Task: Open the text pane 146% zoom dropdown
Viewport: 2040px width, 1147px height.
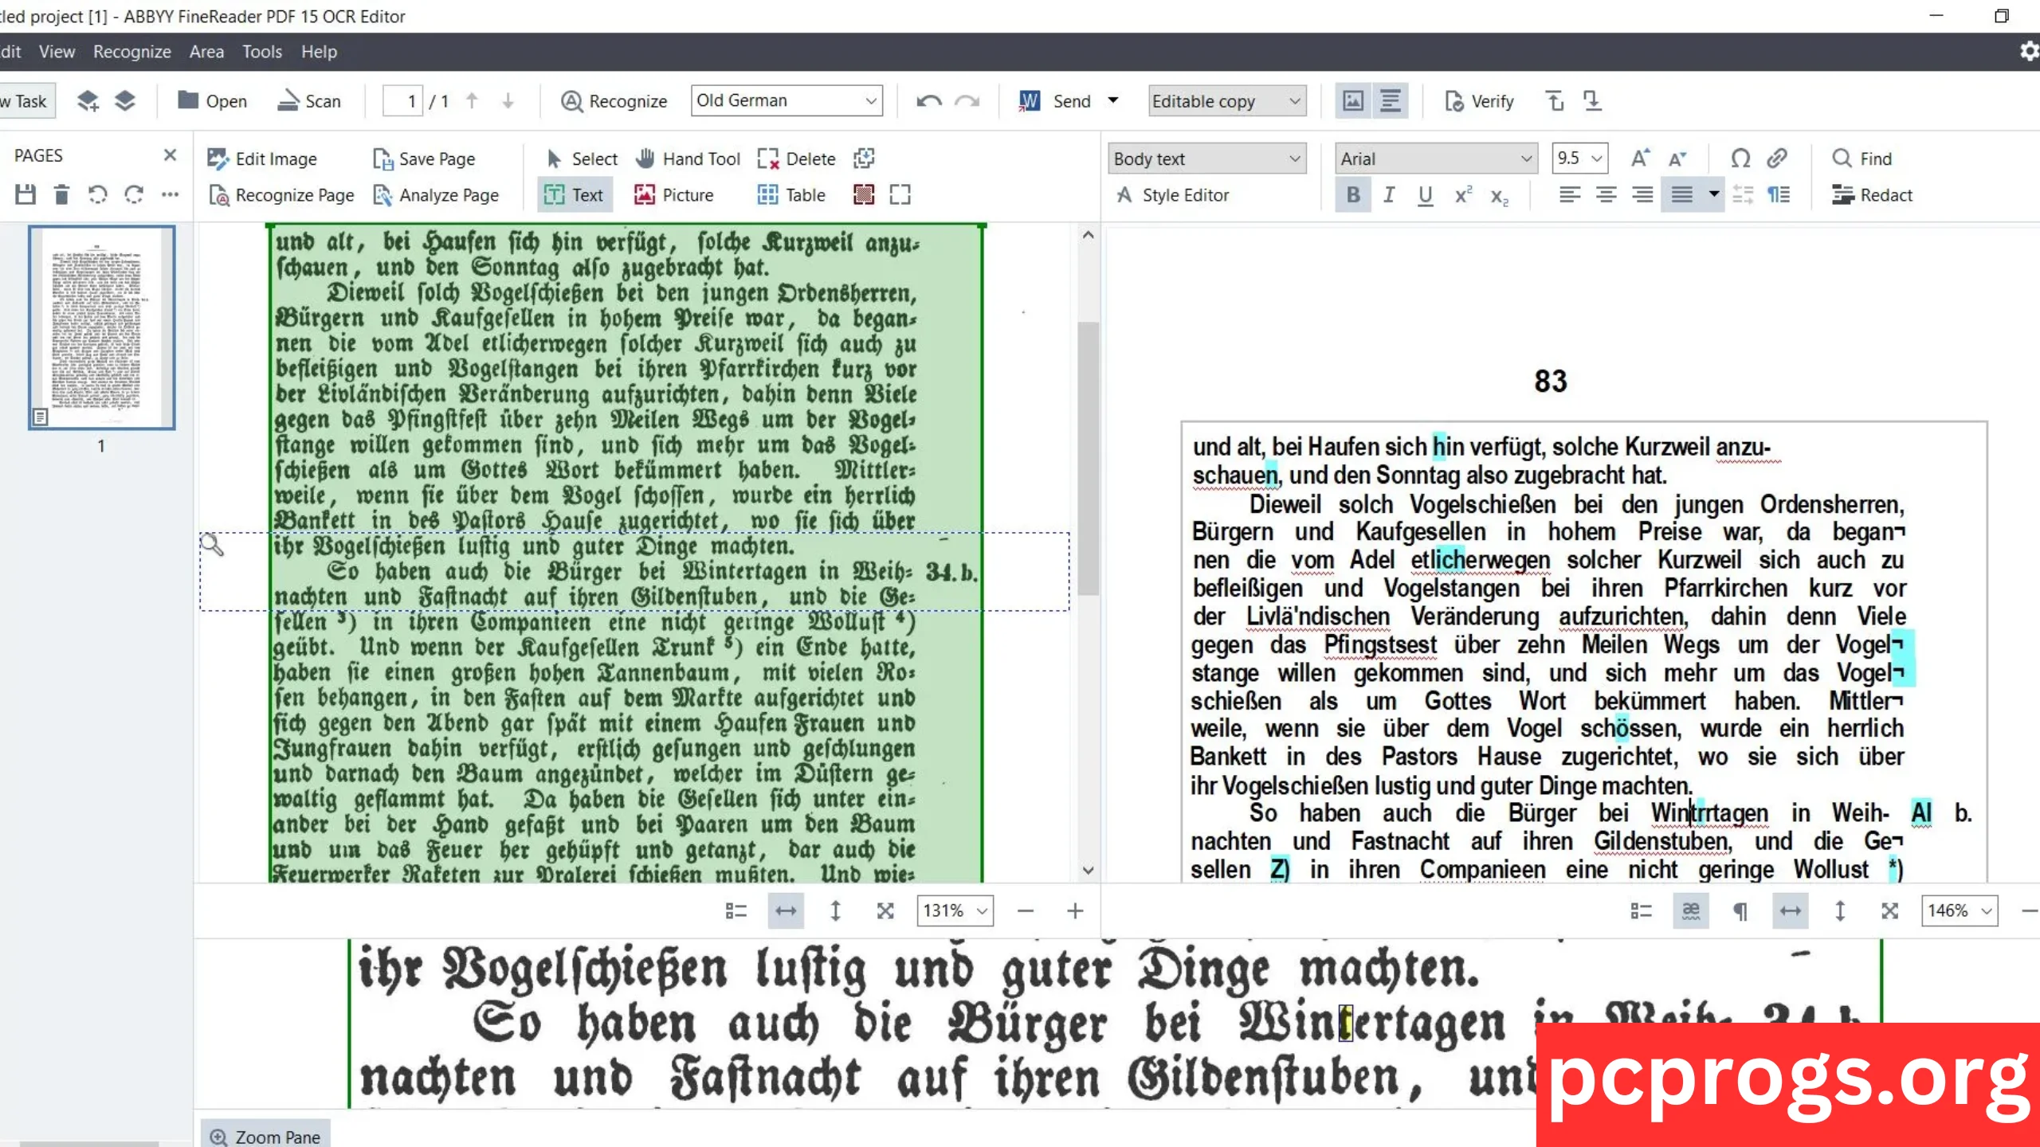Action: [x=1960, y=910]
